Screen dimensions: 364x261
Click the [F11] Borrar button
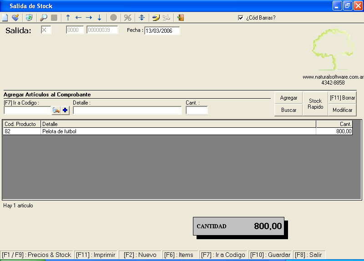point(343,98)
